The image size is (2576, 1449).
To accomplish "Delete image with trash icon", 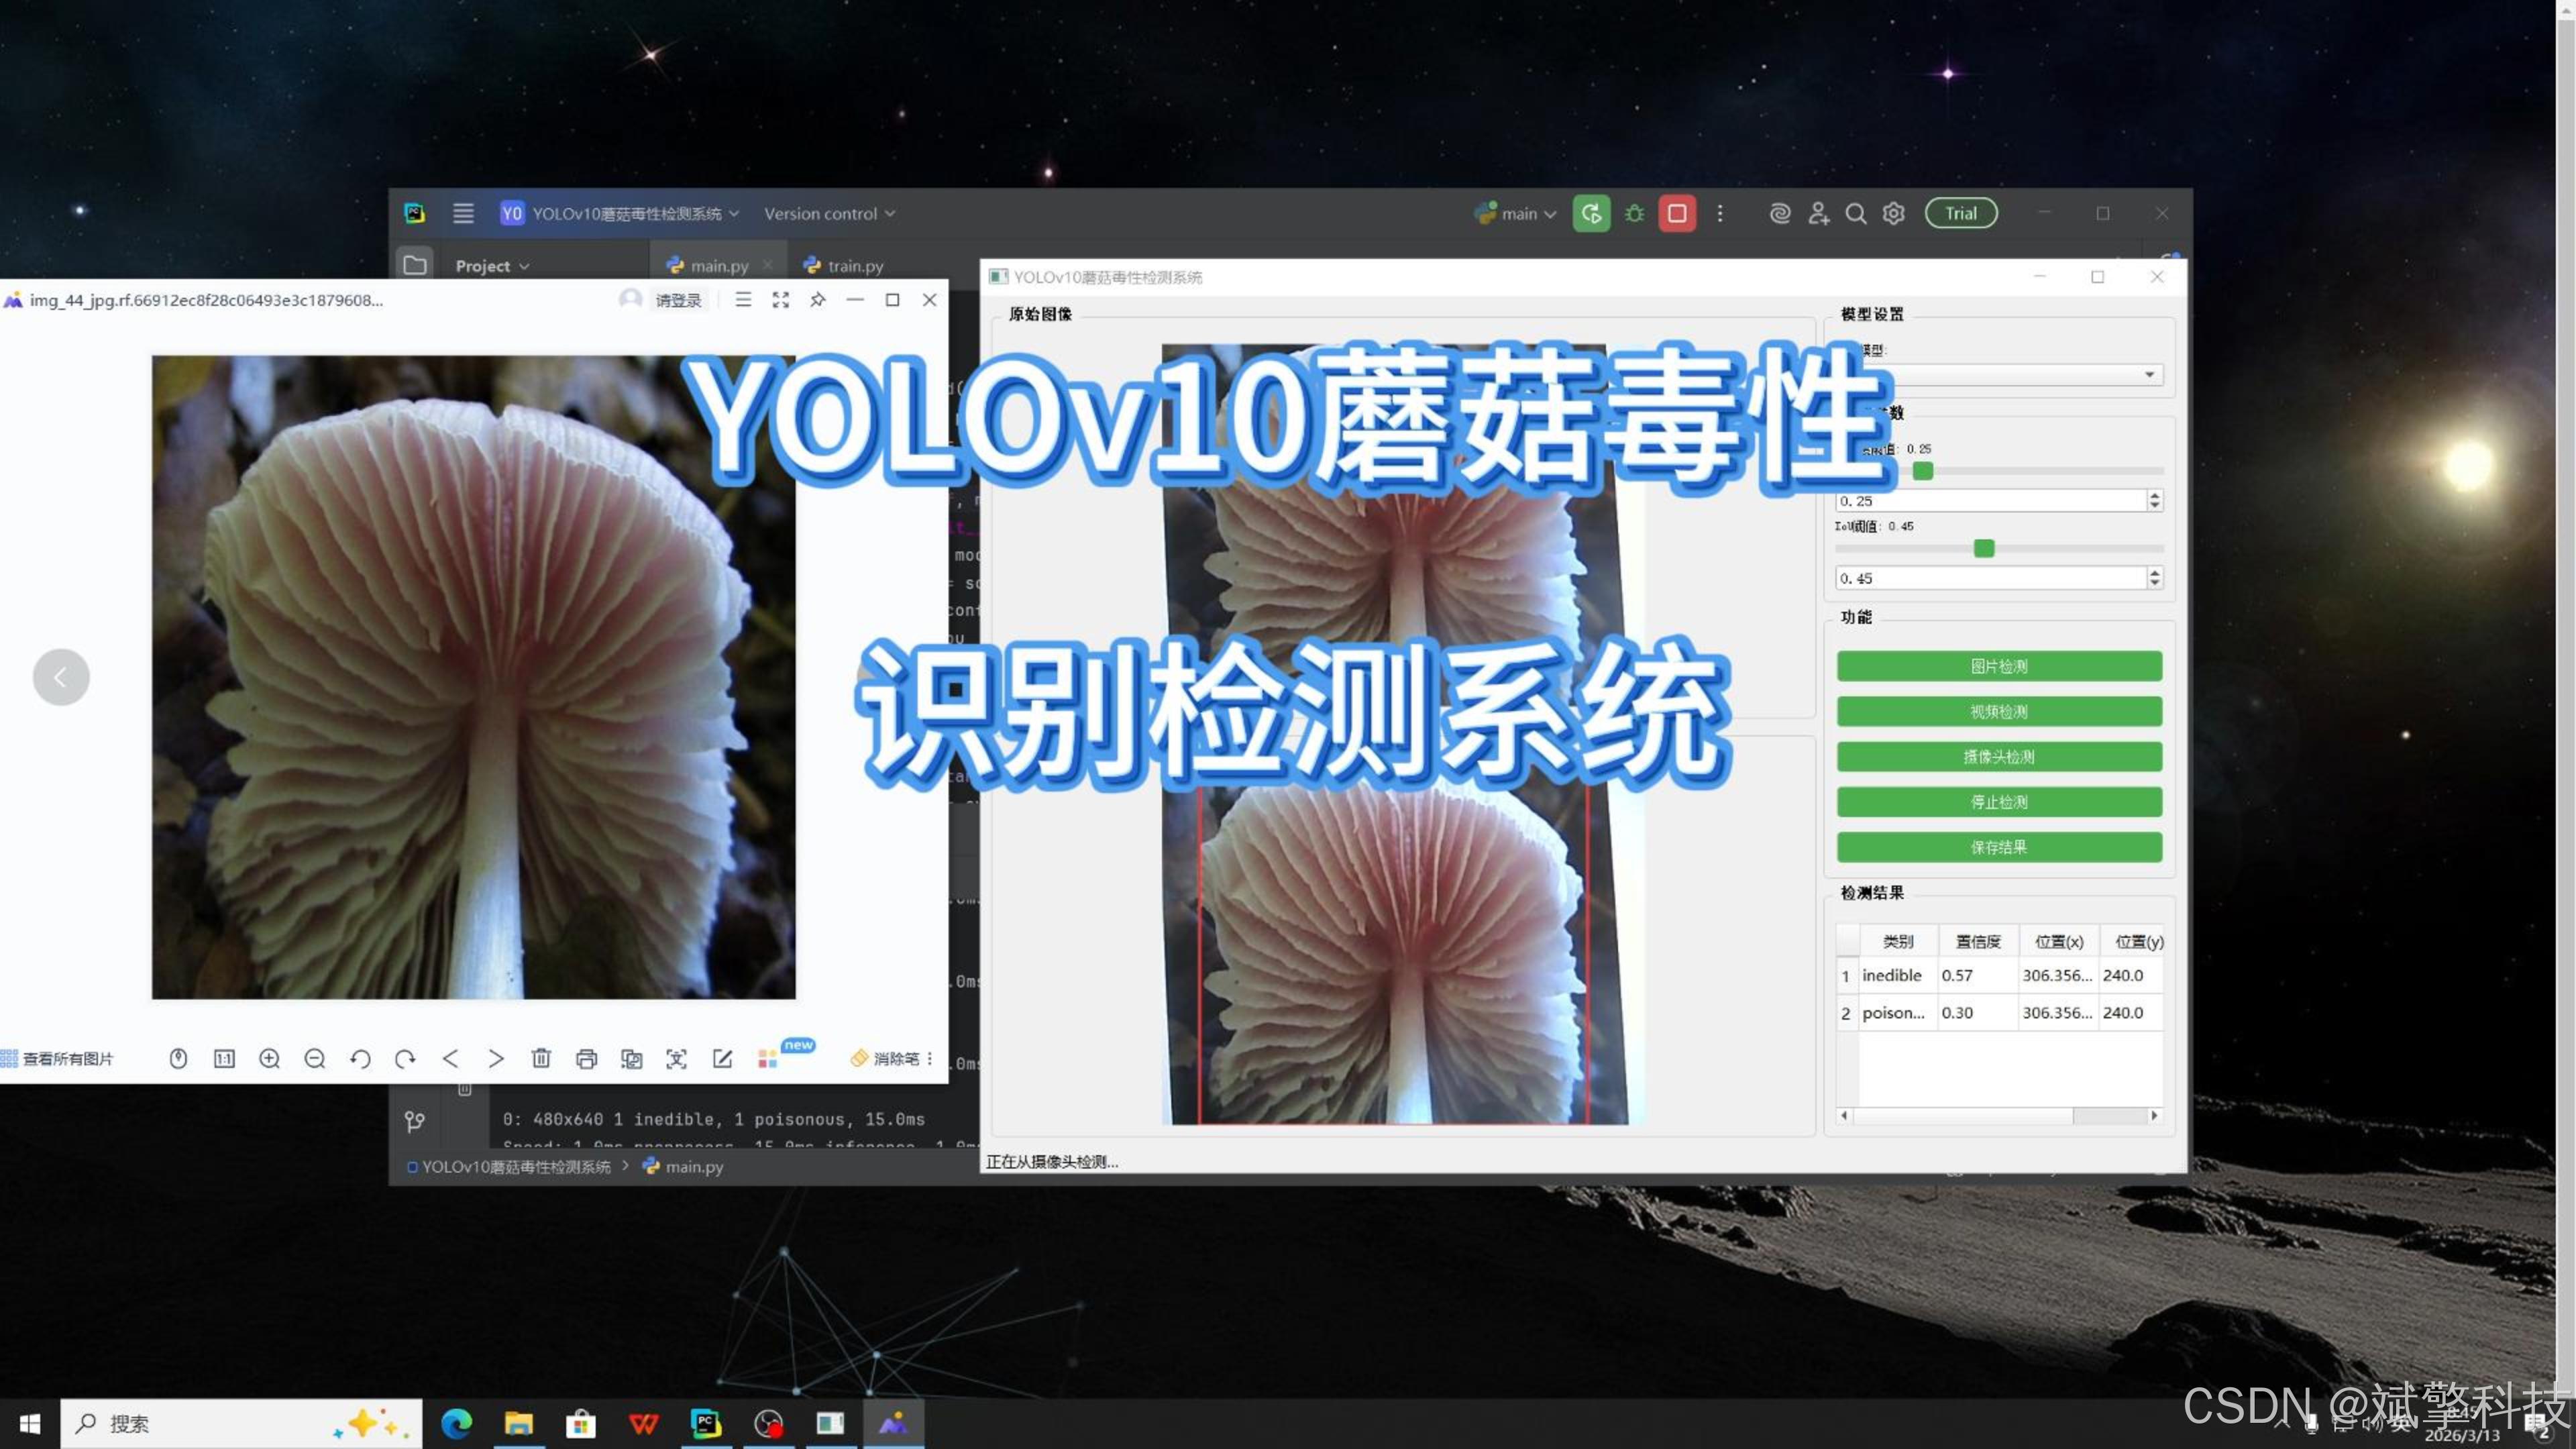I will click(541, 1058).
